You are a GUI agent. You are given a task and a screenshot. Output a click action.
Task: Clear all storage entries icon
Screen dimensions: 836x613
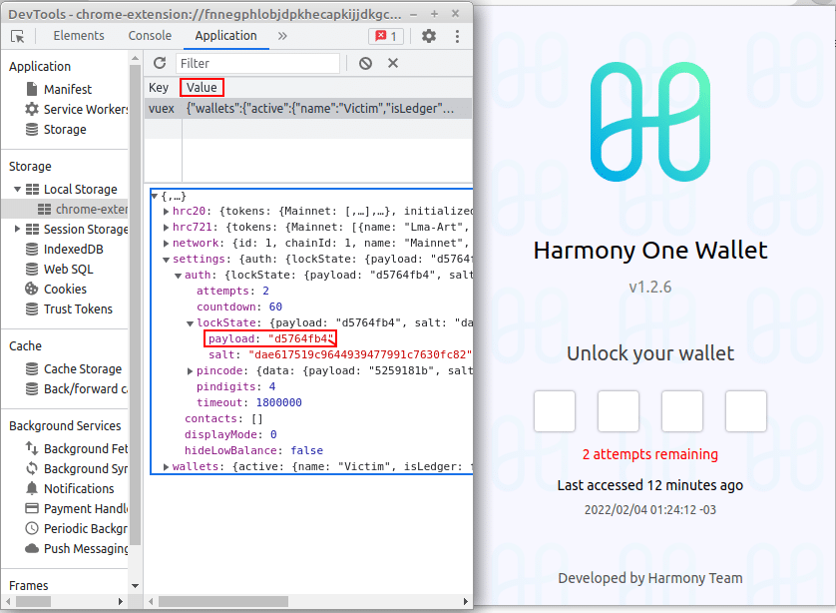(365, 64)
